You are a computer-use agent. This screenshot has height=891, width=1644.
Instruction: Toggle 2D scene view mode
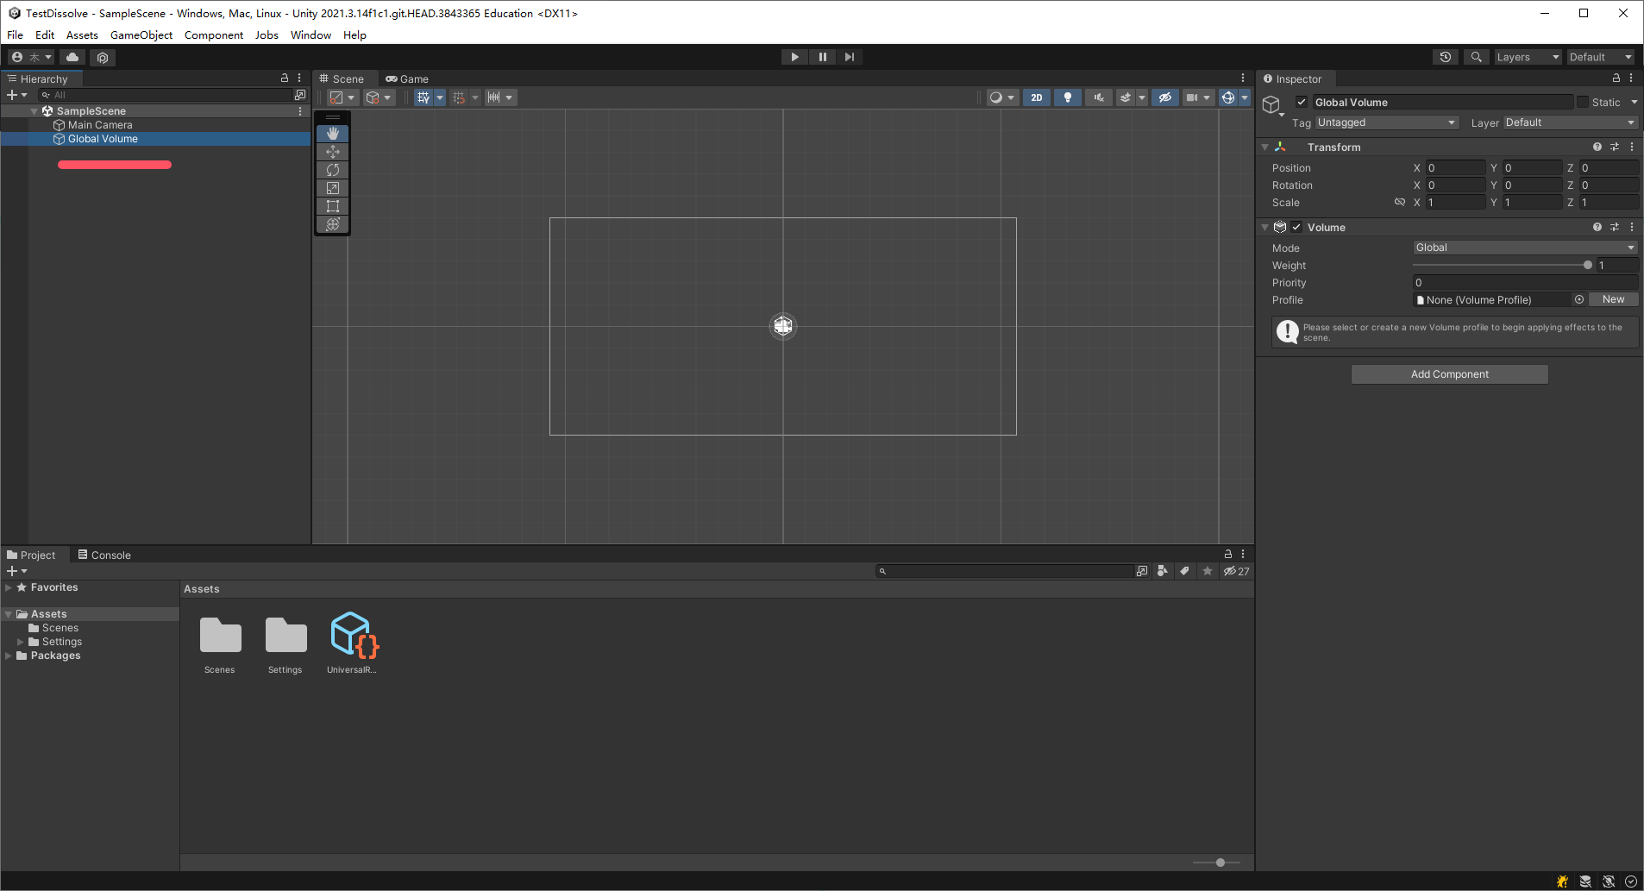(x=1037, y=97)
